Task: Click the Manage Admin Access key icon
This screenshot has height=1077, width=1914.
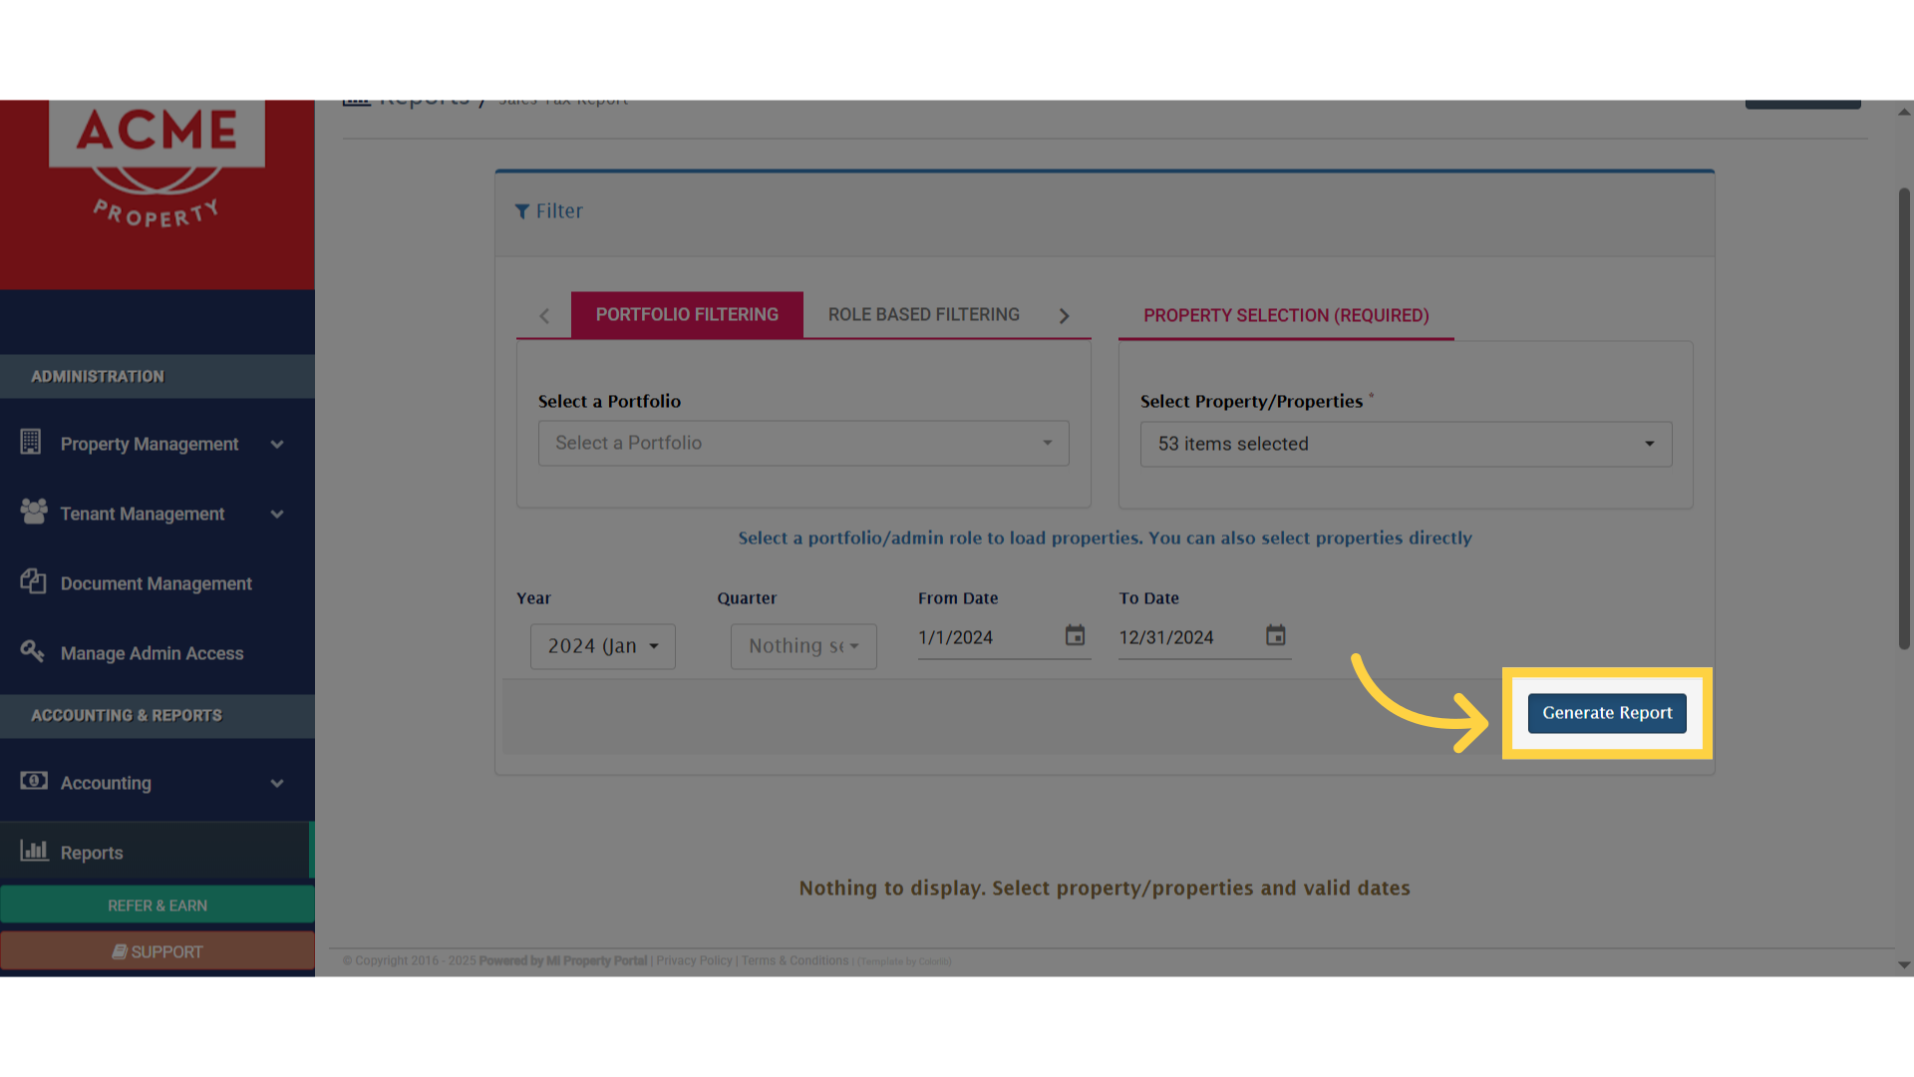Action: 32,651
